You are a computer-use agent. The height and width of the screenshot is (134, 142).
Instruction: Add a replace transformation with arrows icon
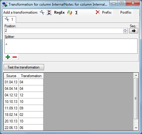70,12
